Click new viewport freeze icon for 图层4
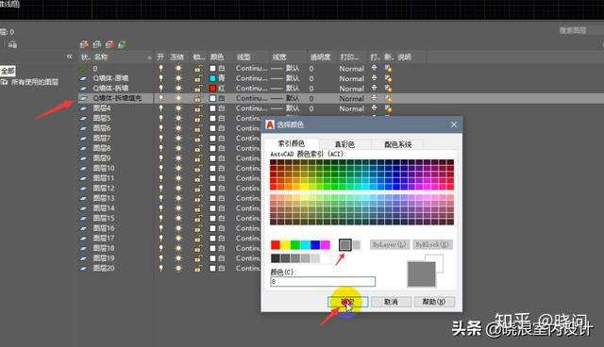This screenshot has height=347, width=604. (388, 108)
